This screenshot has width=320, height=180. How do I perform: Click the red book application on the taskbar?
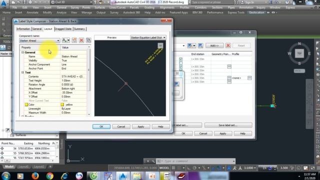(181, 175)
